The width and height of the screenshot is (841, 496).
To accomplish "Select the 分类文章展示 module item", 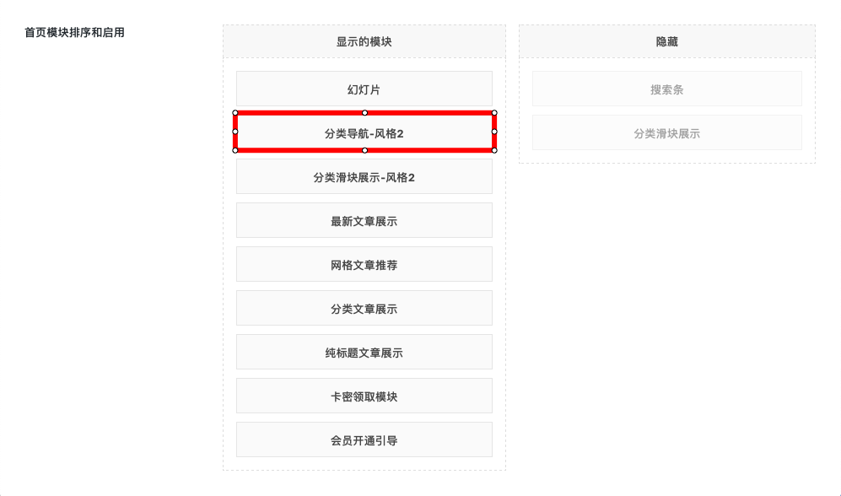I will [364, 309].
